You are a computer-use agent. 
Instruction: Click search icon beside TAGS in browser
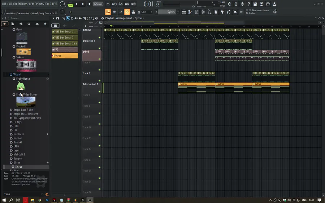[47, 194]
